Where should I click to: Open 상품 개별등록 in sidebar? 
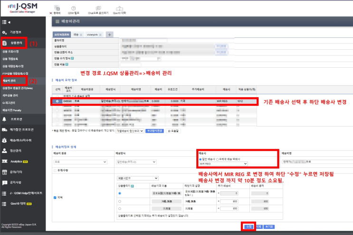coord(10,59)
